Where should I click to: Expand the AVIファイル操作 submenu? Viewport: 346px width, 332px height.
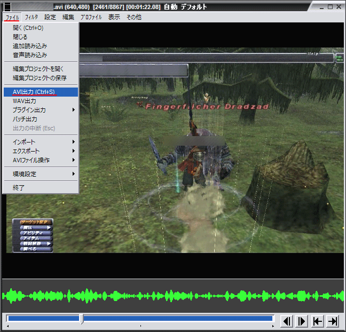point(41,160)
